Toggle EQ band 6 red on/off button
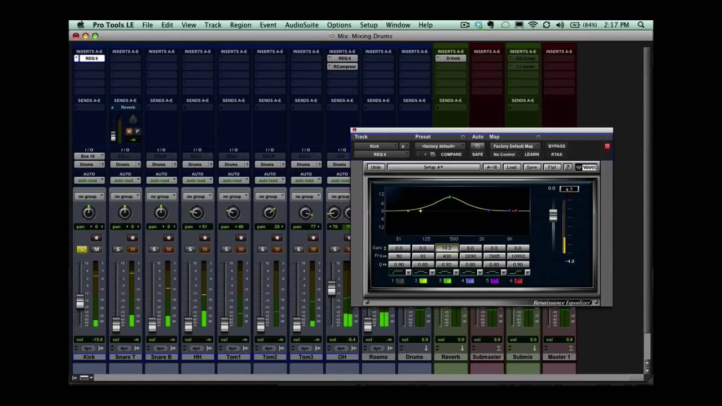This screenshot has height=406, width=722. tap(518, 281)
